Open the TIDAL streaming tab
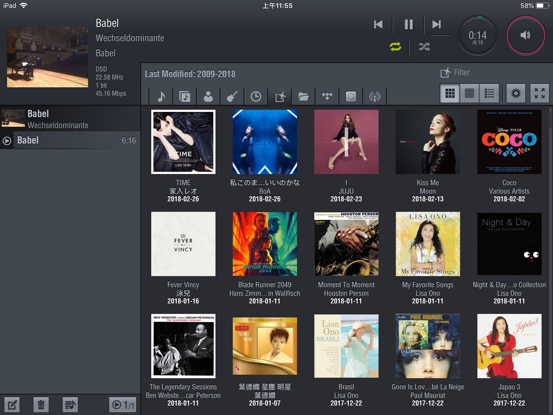Screen dimensions: 553x415 click(327, 96)
